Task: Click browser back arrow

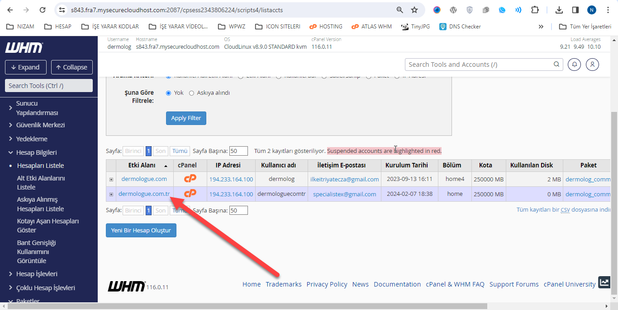Action: click(x=10, y=10)
